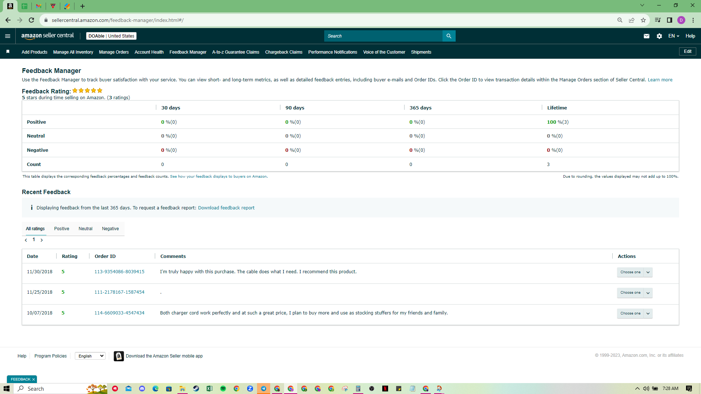The width and height of the screenshot is (701, 394).
Task: Click the share page icon in address bar
Action: tap(632, 20)
